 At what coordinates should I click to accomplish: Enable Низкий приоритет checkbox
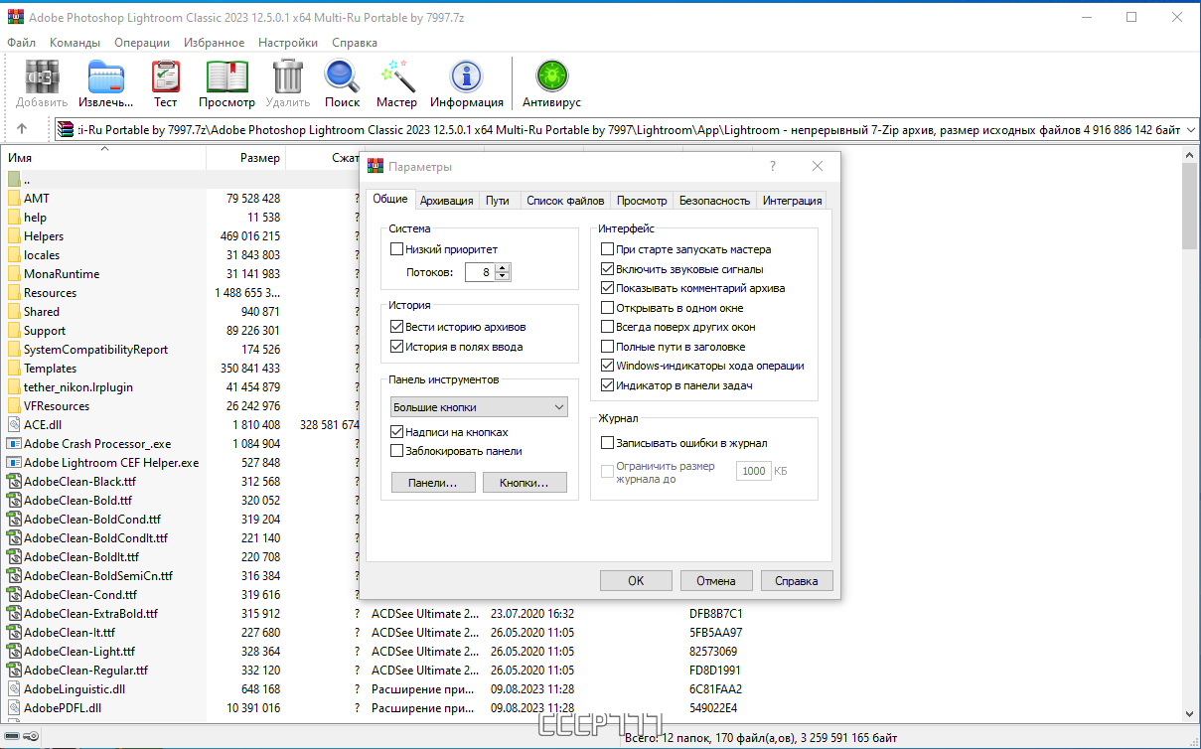pyautogui.click(x=397, y=249)
